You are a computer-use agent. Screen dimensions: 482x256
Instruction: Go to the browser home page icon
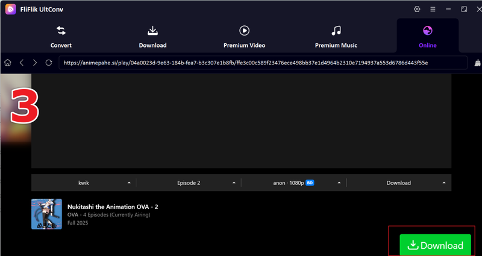tap(8, 63)
